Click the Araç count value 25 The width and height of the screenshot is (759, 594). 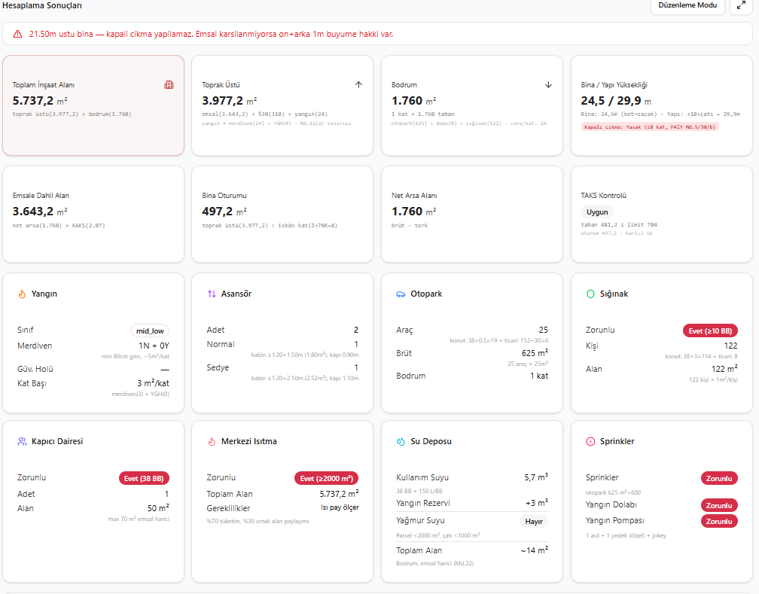click(544, 330)
